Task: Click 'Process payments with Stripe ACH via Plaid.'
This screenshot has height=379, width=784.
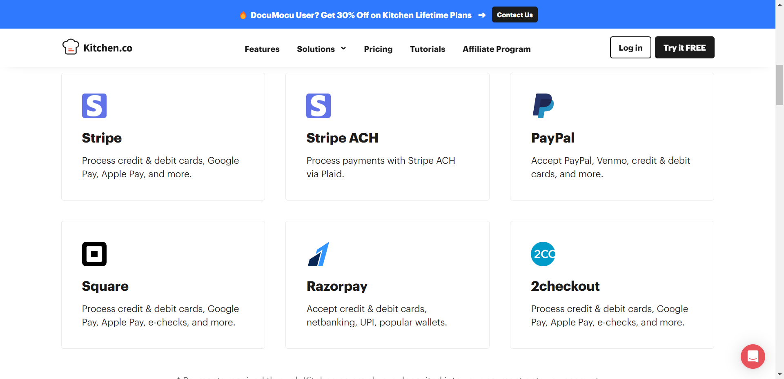Action: [381, 167]
